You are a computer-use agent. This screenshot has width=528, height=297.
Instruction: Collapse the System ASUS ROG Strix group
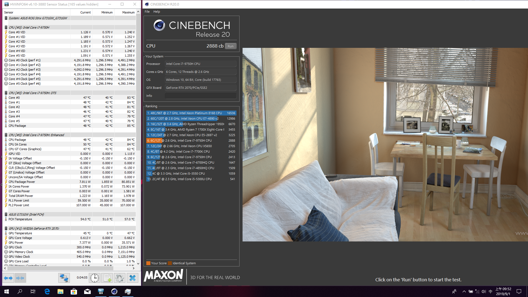[x=6, y=18]
